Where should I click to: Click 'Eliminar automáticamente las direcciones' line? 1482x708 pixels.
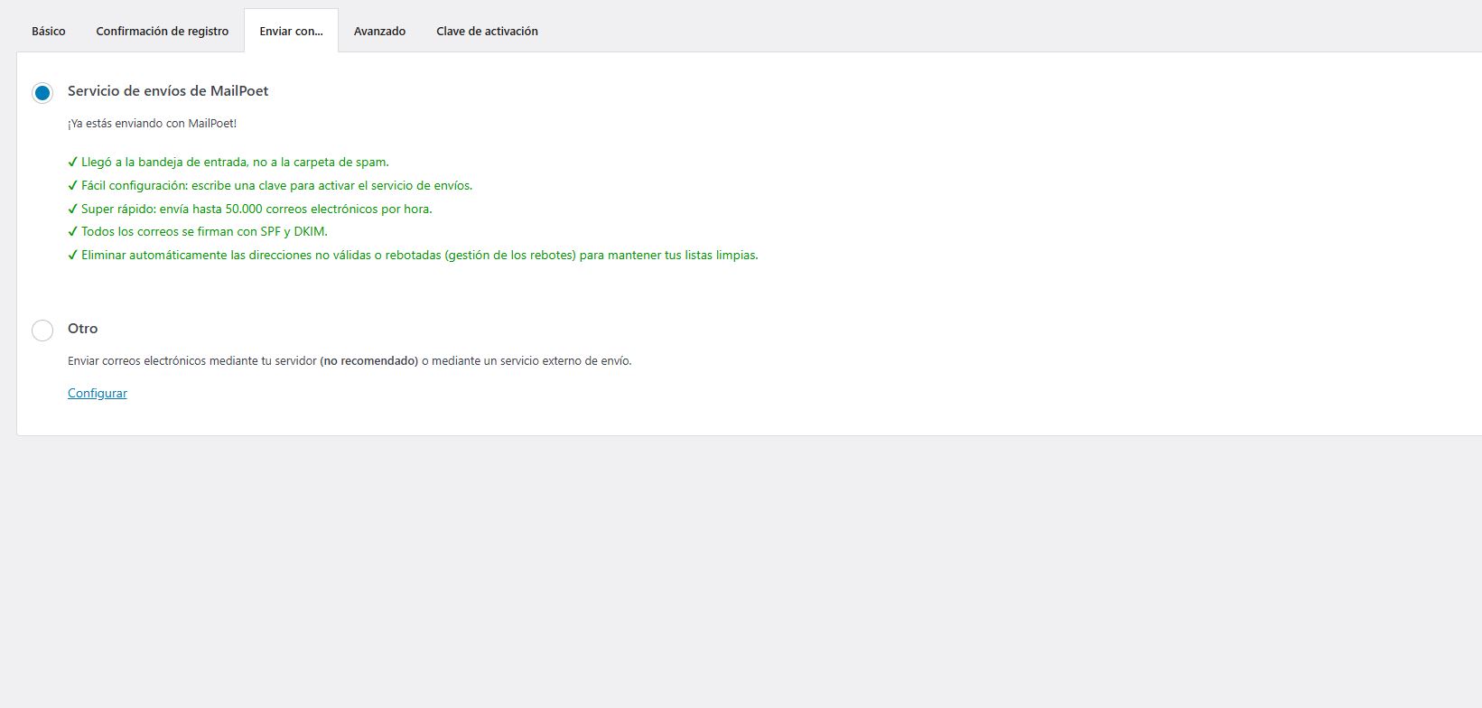click(413, 255)
